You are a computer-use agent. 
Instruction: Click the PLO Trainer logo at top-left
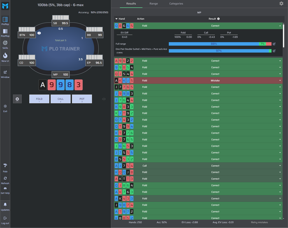[x=5, y=6]
